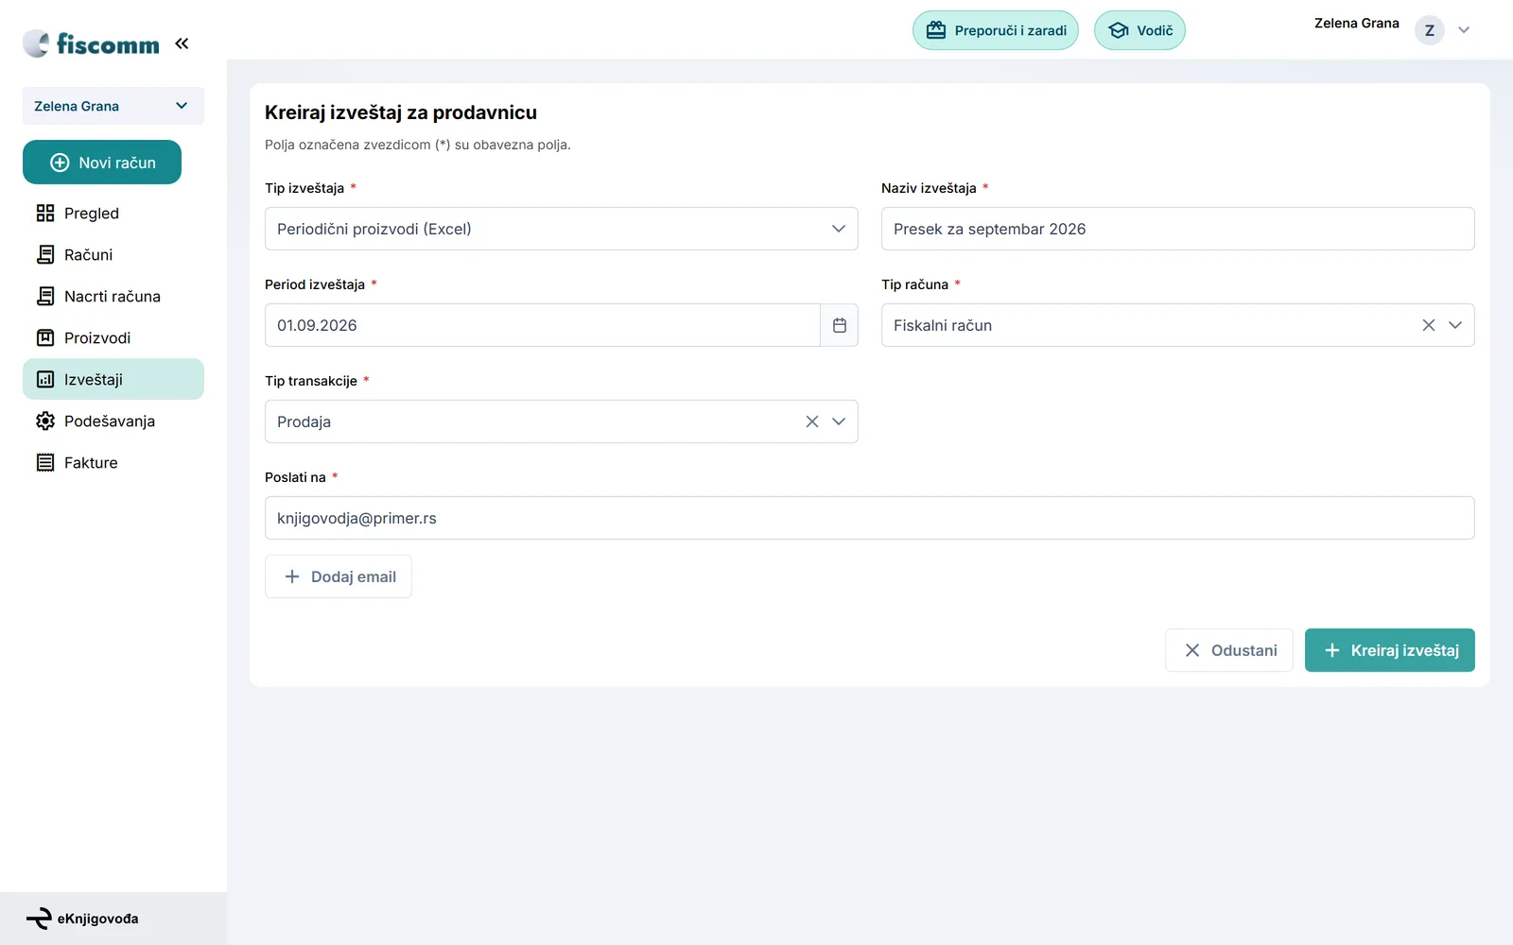Submit with Kreiraj izveštaj button
Viewport: 1513px width, 945px height.
click(x=1390, y=650)
